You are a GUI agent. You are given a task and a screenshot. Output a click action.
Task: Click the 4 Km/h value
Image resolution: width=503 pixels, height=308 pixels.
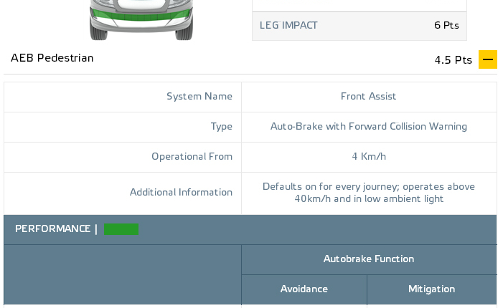coord(368,157)
